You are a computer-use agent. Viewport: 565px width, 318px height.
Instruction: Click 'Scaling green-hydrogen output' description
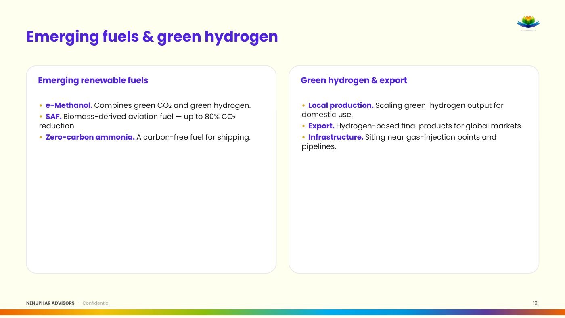(402, 110)
